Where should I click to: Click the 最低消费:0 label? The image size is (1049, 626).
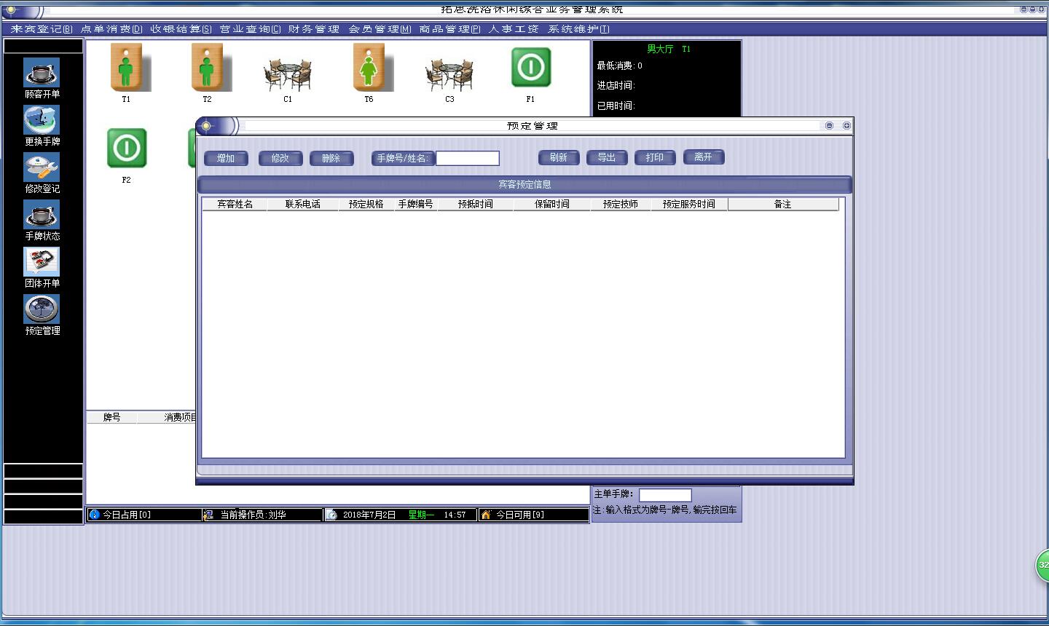pos(619,66)
